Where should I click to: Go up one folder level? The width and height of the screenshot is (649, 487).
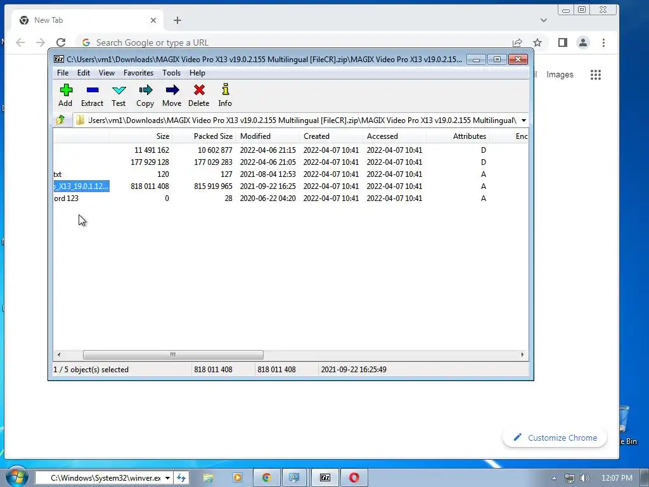point(61,120)
